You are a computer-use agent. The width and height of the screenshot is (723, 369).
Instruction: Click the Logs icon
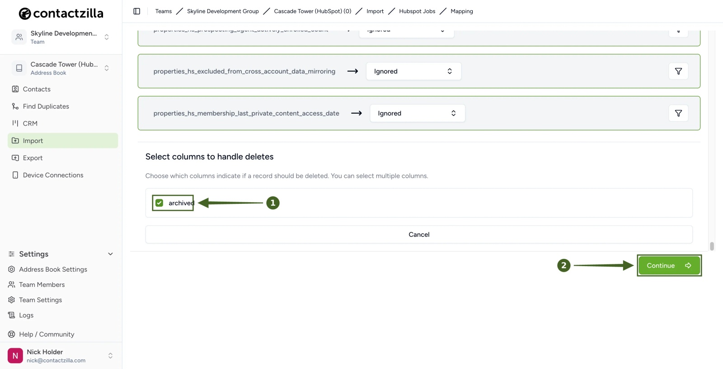pos(12,315)
